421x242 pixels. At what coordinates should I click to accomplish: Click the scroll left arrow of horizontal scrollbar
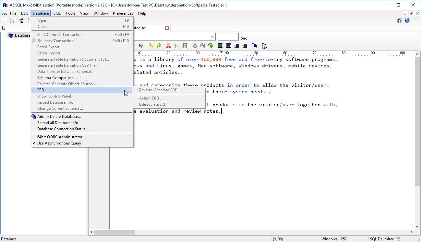pos(91,232)
